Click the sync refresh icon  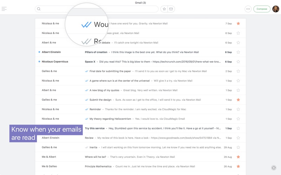(x=274, y=168)
